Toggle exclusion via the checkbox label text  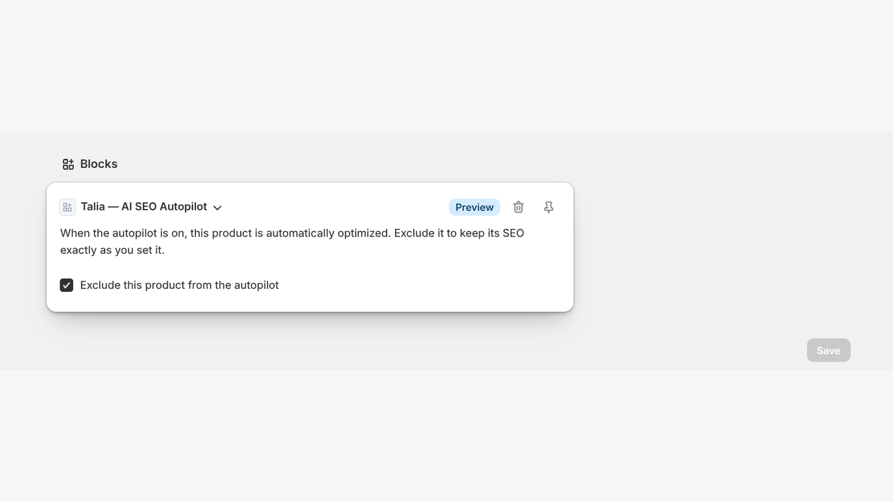(x=179, y=285)
